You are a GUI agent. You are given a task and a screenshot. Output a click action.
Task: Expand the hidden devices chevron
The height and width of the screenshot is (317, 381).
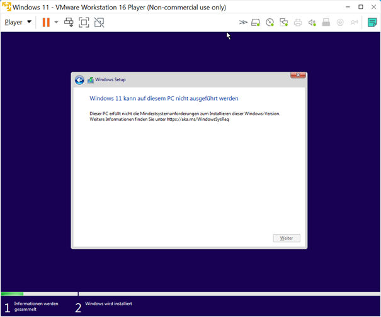(242, 23)
